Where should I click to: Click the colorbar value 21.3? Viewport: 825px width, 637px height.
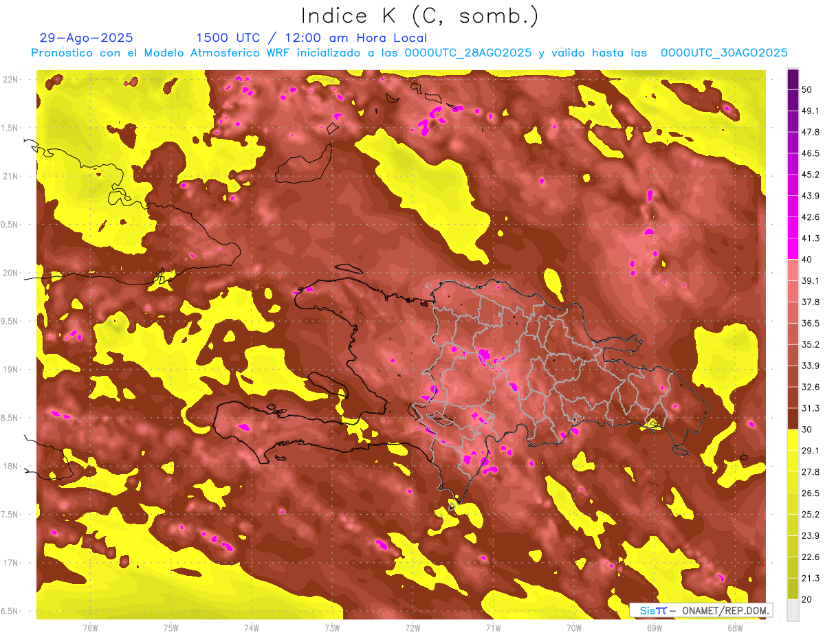810,578
